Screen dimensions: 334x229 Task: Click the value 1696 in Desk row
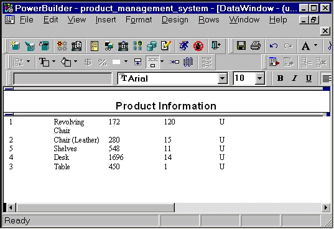point(116,157)
